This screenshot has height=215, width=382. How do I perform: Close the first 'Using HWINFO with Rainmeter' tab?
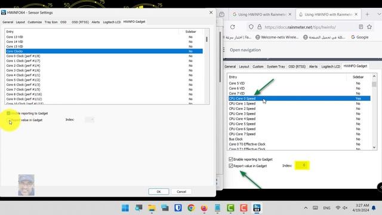pos(289,14)
